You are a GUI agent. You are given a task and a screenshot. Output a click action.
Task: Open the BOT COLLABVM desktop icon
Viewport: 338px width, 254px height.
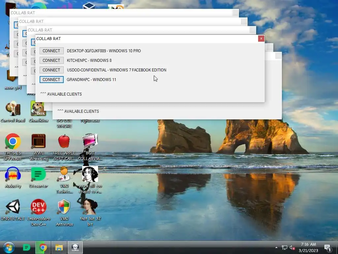[90, 147]
